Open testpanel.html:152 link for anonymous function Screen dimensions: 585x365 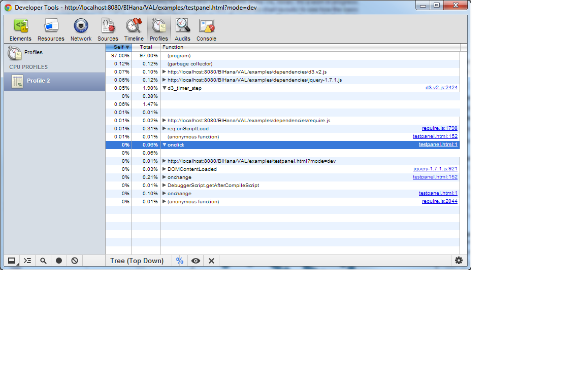pyautogui.click(x=435, y=136)
